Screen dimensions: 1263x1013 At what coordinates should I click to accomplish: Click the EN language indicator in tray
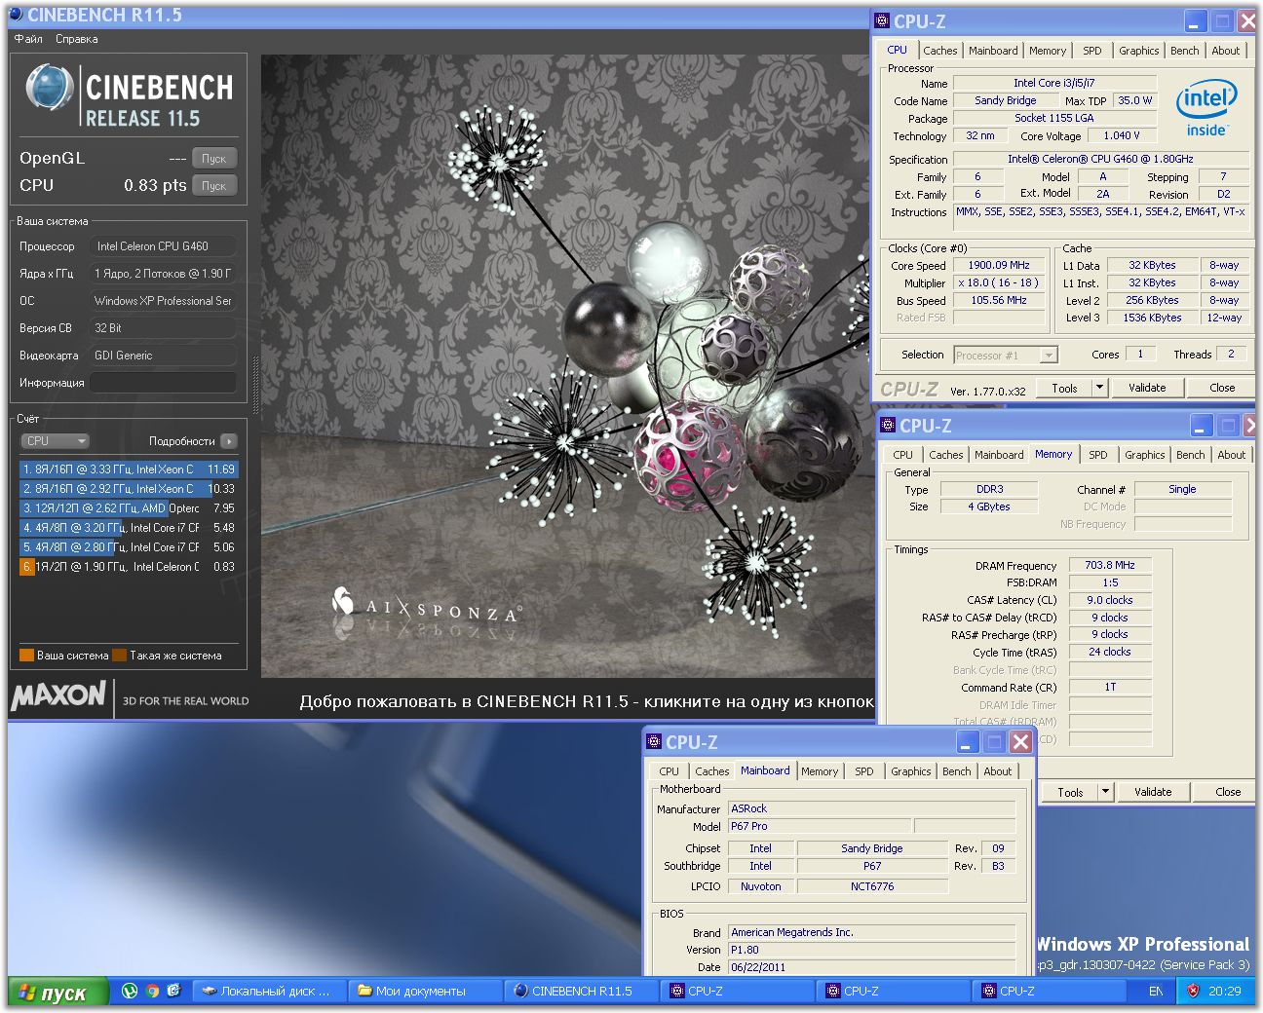[1155, 991]
